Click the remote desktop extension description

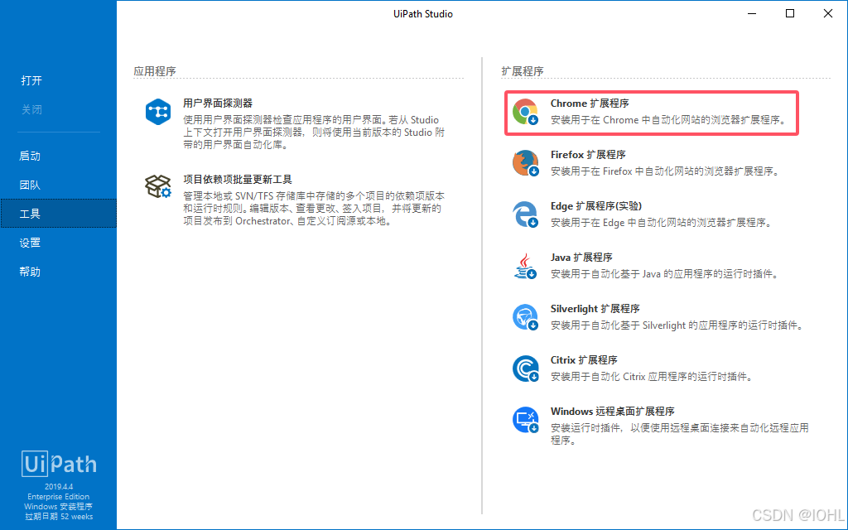coord(680,434)
